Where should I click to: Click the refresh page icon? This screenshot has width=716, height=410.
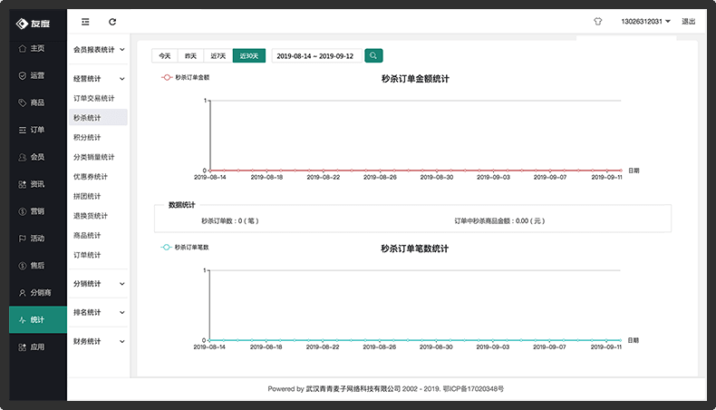112,22
